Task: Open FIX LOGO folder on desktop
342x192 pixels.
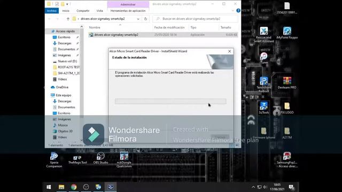Action: click(x=287, y=108)
